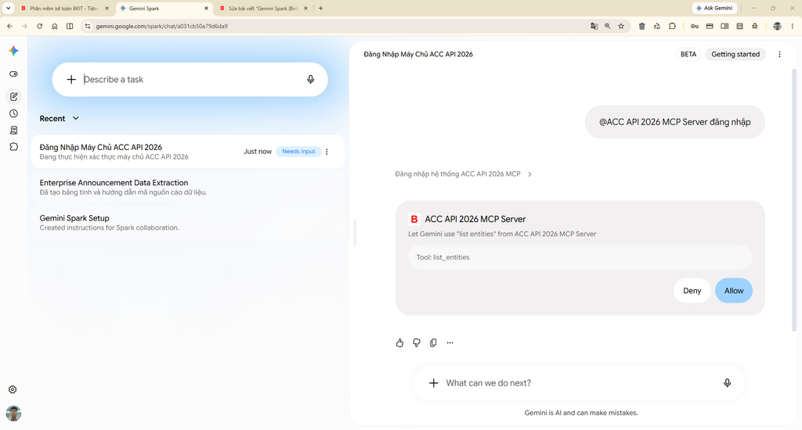This screenshot has height=430, width=802.
Task: Copy the response with copy icon
Action: (x=433, y=342)
